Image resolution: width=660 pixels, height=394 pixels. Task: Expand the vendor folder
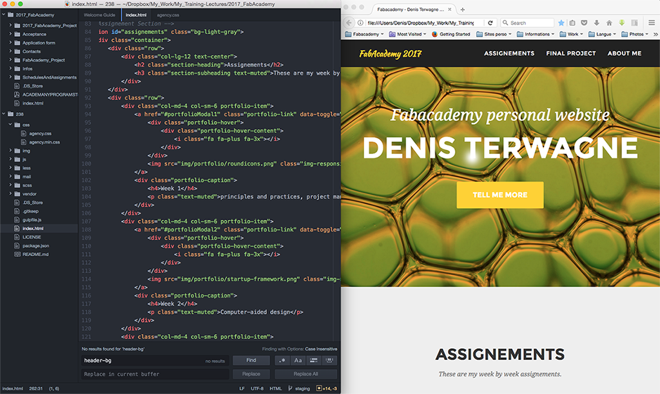coord(10,194)
